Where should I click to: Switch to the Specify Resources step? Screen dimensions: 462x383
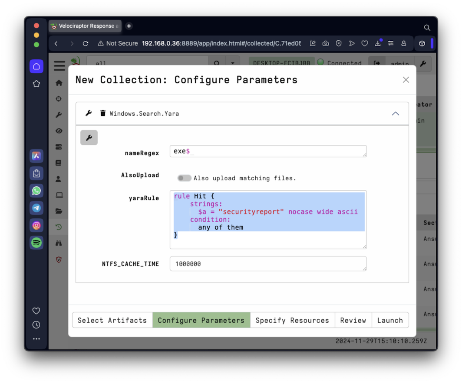[292, 320]
